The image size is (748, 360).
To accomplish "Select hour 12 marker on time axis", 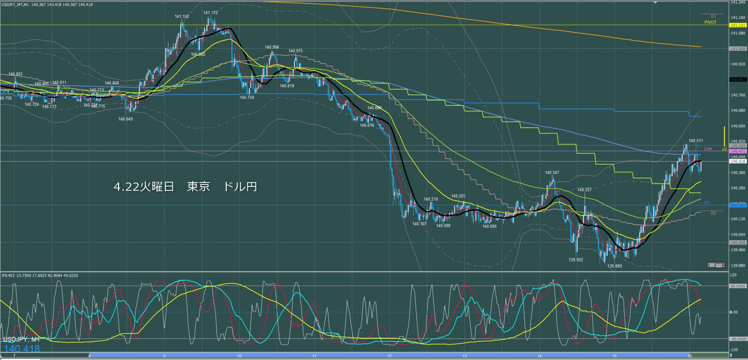I will [389, 356].
